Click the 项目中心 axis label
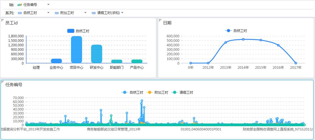This screenshot has width=315, height=140. (x=76, y=68)
